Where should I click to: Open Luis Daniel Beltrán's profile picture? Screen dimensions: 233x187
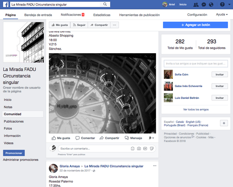click(168, 98)
